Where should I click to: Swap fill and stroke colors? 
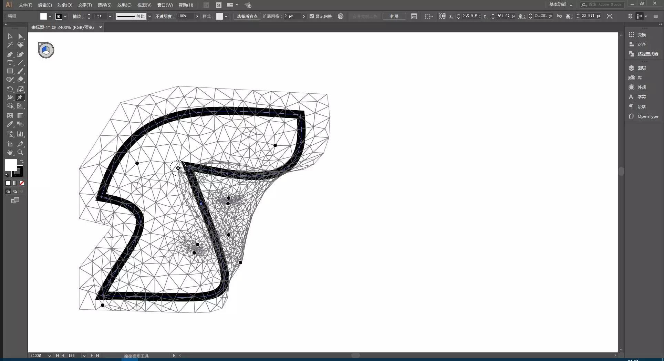22,161
